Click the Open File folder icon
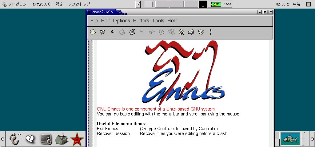The image size is (315, 147). point(102,32)
